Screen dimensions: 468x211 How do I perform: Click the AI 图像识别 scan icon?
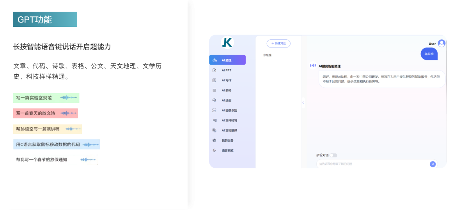pyautogui.click(x=214, y=111)
